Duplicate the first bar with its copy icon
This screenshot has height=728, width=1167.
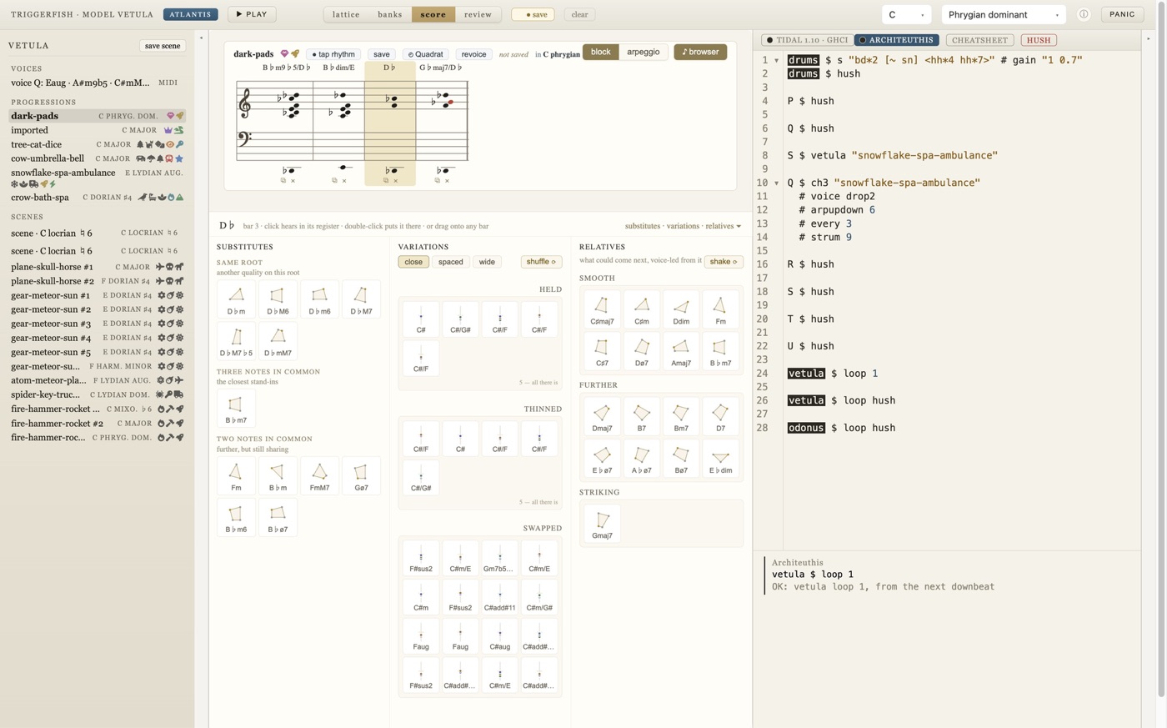click(283, 180)
